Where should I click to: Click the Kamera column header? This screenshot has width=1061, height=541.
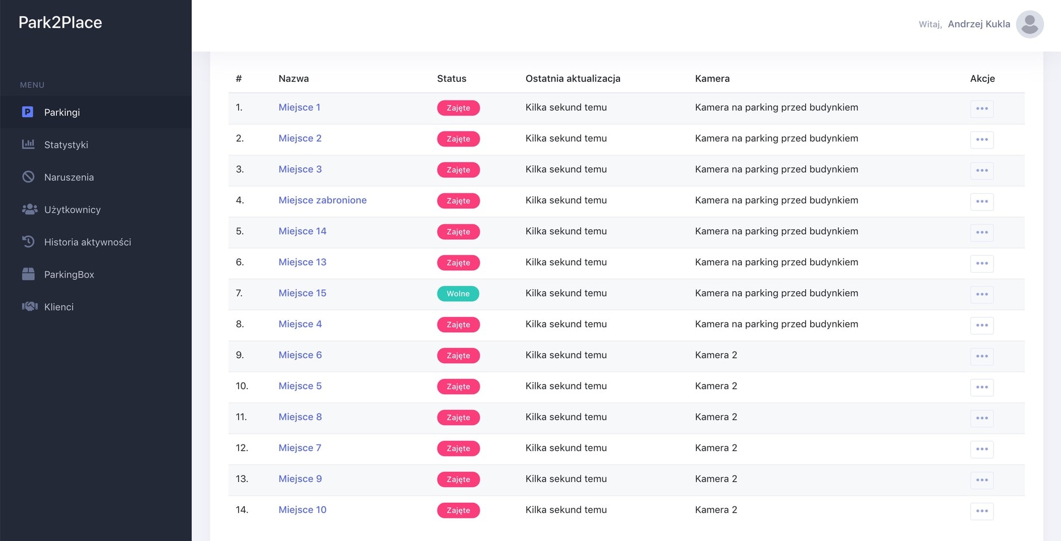pyautogui.click(x=712, y=78)
